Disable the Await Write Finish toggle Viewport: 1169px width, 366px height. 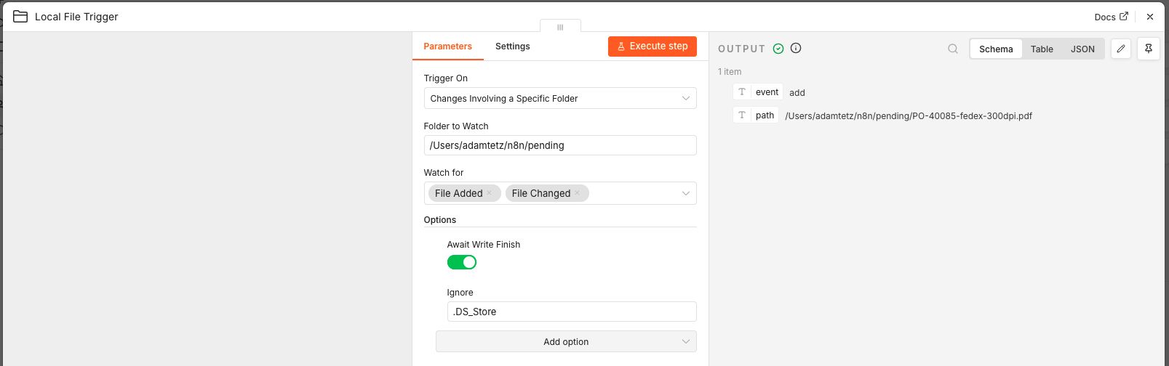(462, 262)
